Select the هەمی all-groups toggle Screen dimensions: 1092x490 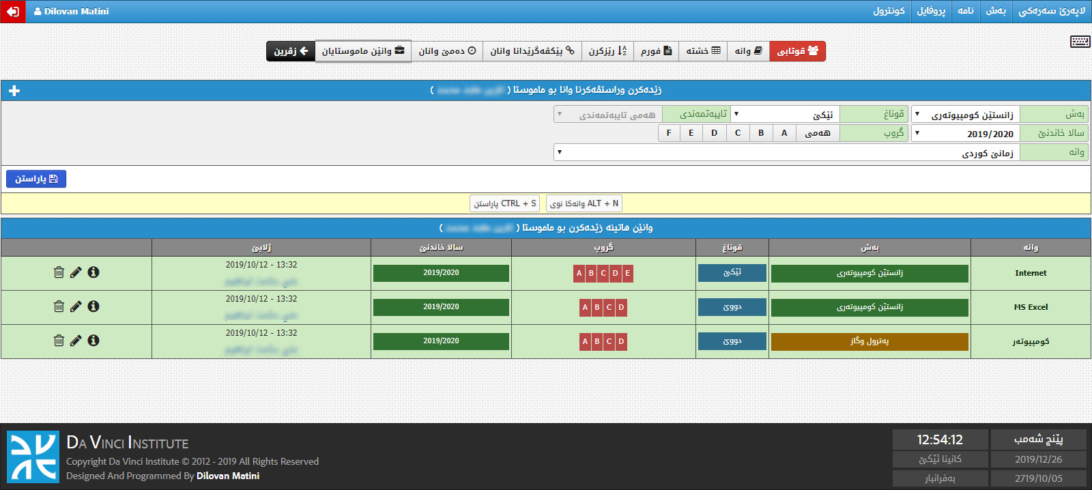click(818, 133)
